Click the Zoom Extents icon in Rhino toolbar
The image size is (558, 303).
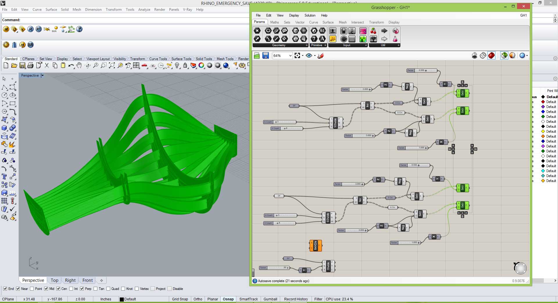[x=112, y=66]
